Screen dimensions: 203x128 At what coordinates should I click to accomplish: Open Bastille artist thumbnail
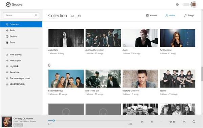pyautogui.click(x=178, y=78)
